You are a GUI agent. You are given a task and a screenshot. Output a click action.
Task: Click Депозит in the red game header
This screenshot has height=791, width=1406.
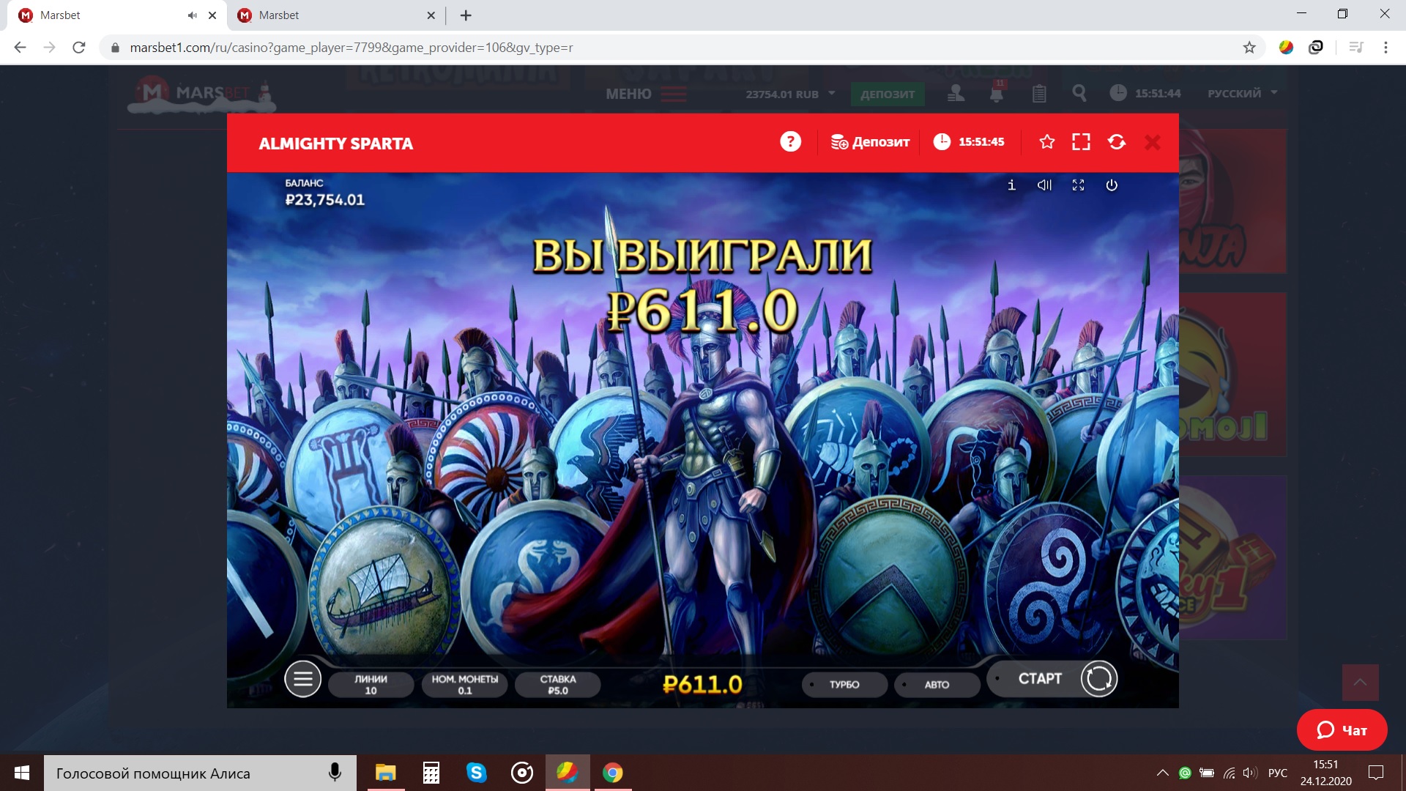870,142
